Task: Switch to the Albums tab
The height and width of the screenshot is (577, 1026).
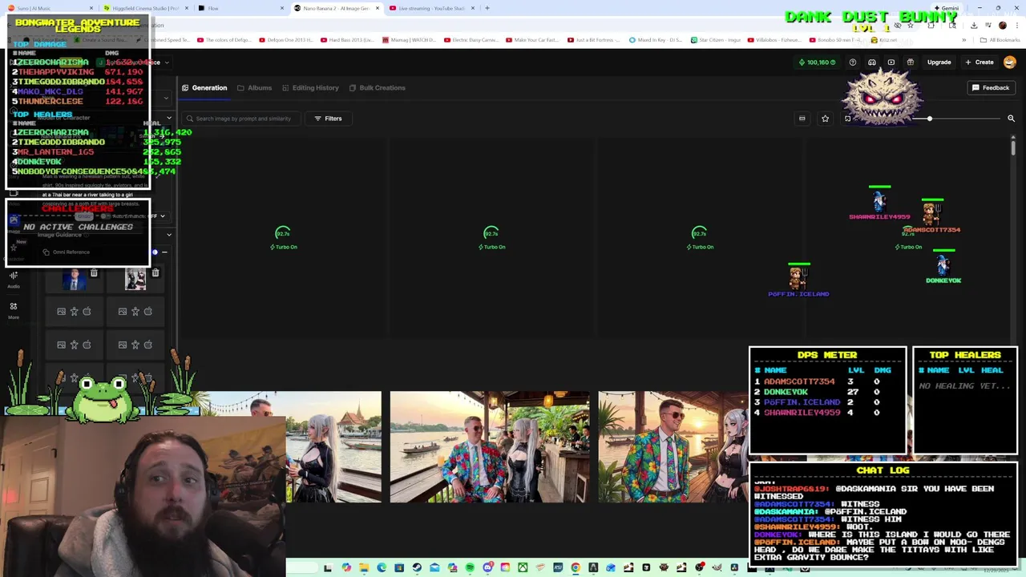Action: coord(255,87)
